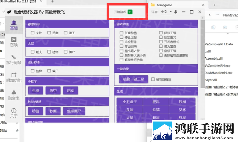238x142 pixels.
Task: Enable 锁定阳光 checkbox
Action: (161, 37)
